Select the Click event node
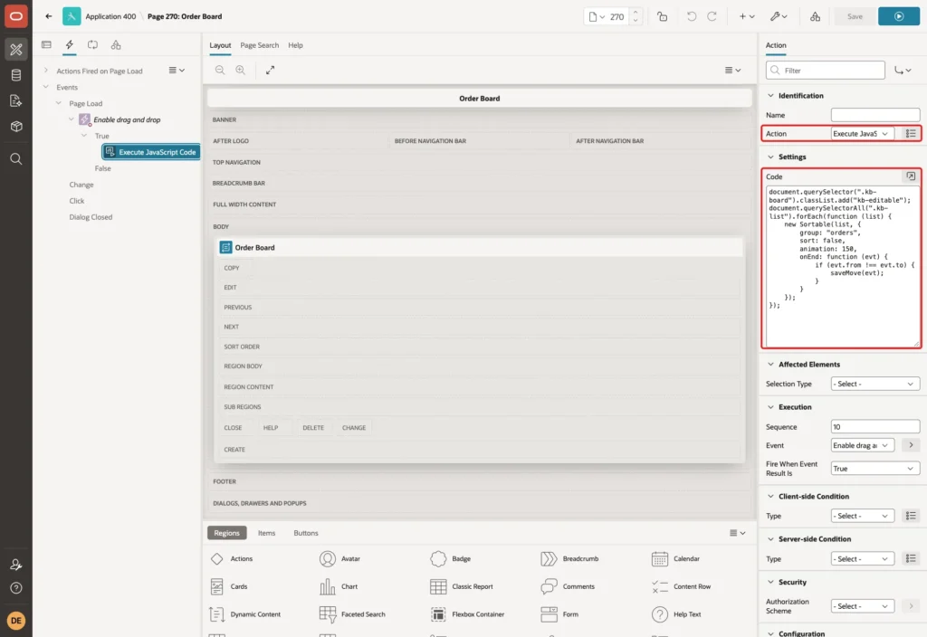Viewport: 927px width, 637px height. 77,201
